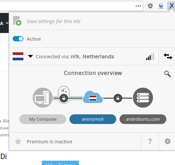Open settings with the gear icon
Image resolution: width=175 pixels, height=165 pixels.
tap(168, 141)
